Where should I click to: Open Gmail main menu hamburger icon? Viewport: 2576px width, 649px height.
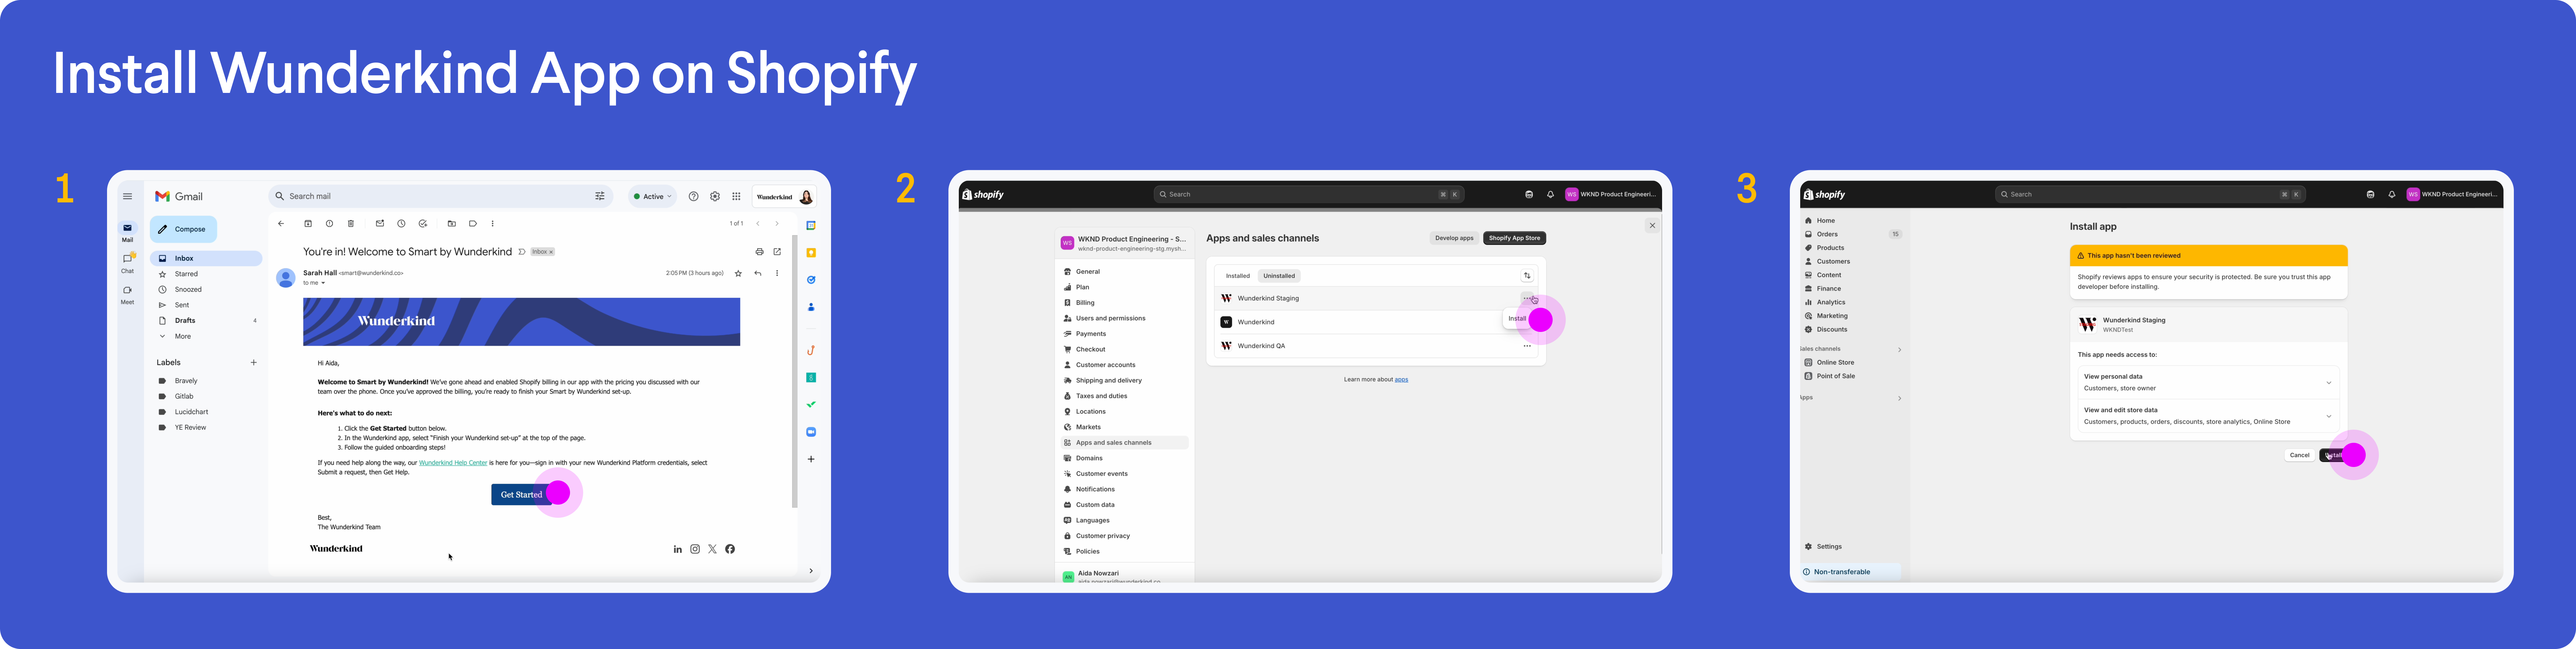coord(127,196)
